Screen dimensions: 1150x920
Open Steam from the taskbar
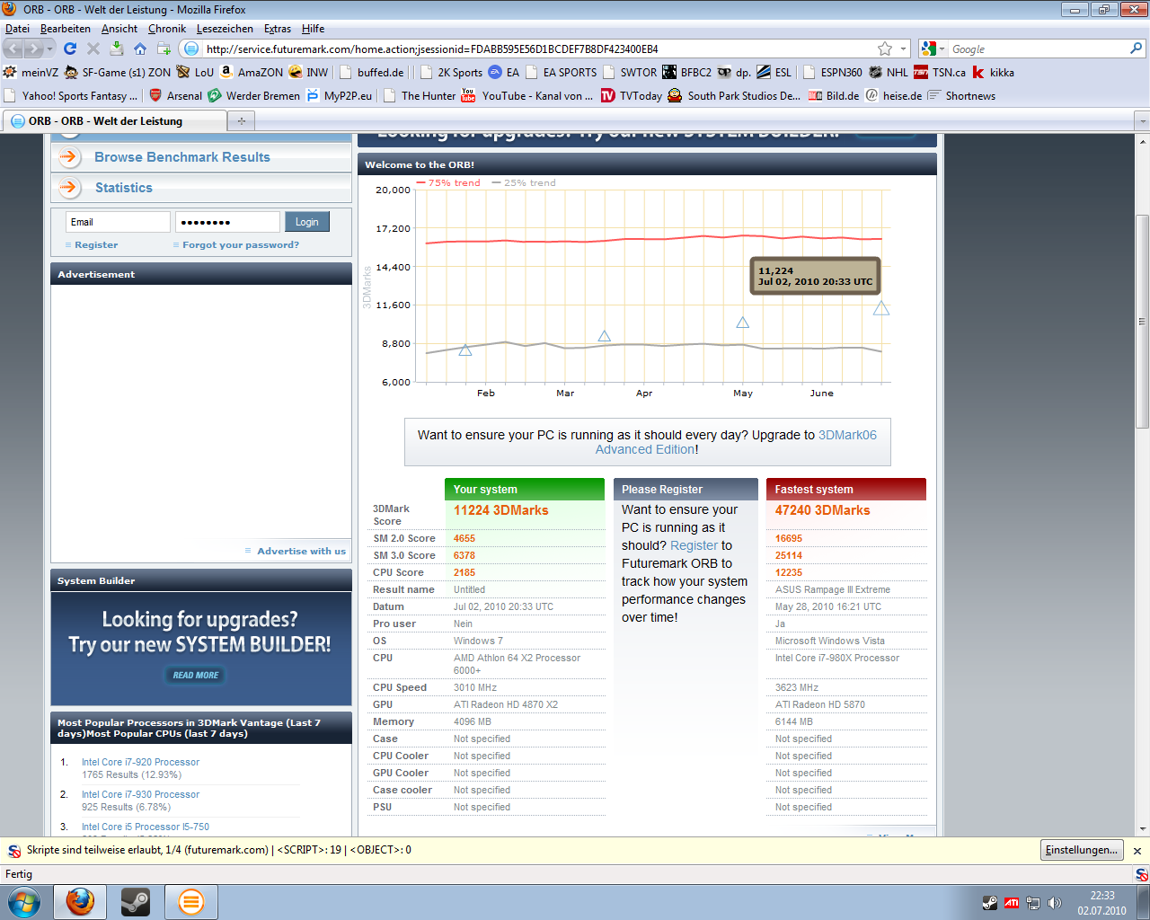(136, 901)
